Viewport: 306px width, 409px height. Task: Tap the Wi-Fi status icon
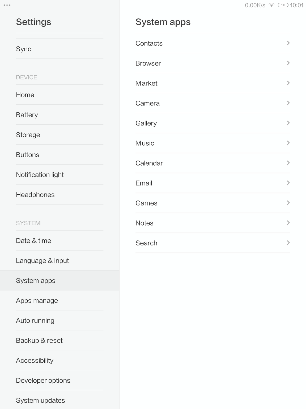click(x=271, y=5)
